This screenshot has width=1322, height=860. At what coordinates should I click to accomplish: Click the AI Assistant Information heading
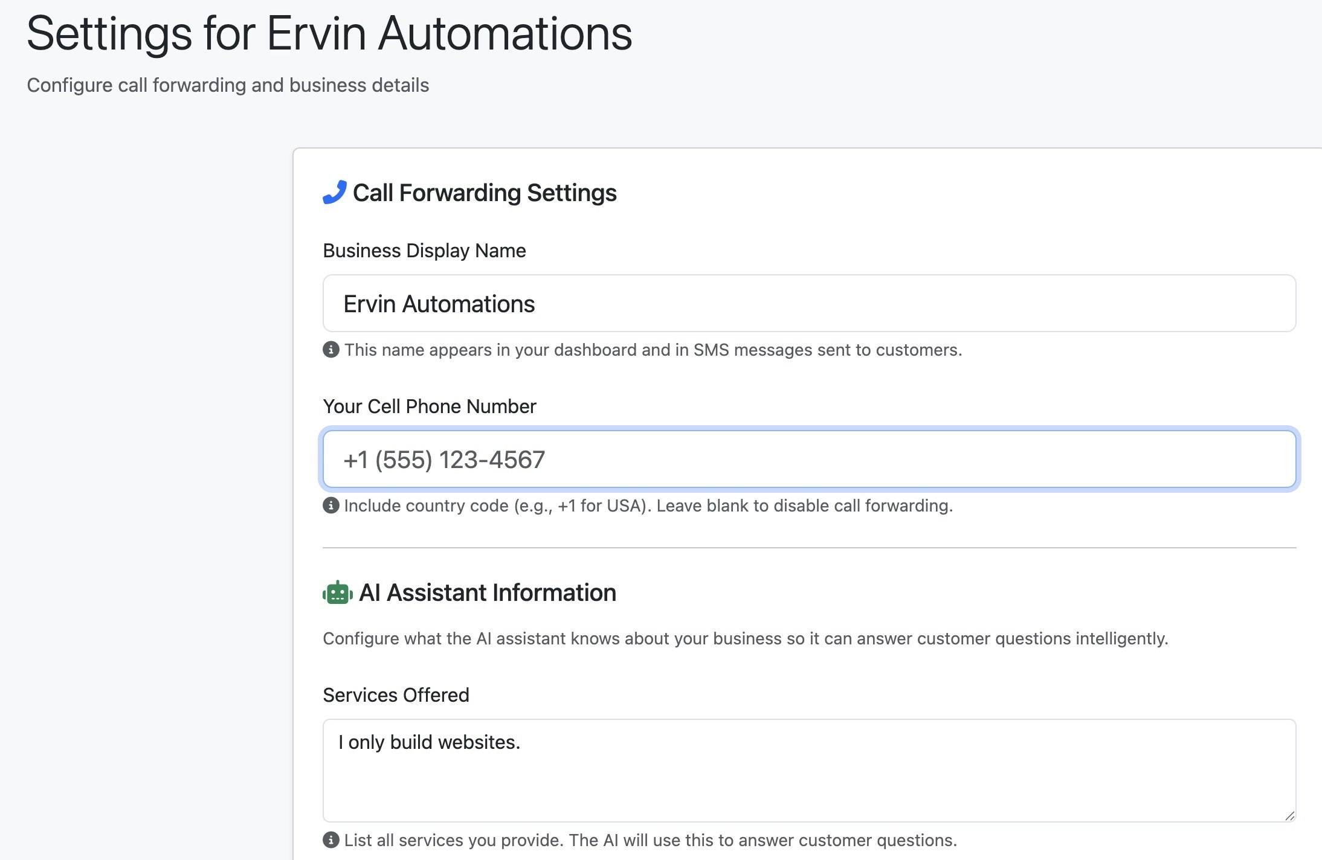point(488,592)
